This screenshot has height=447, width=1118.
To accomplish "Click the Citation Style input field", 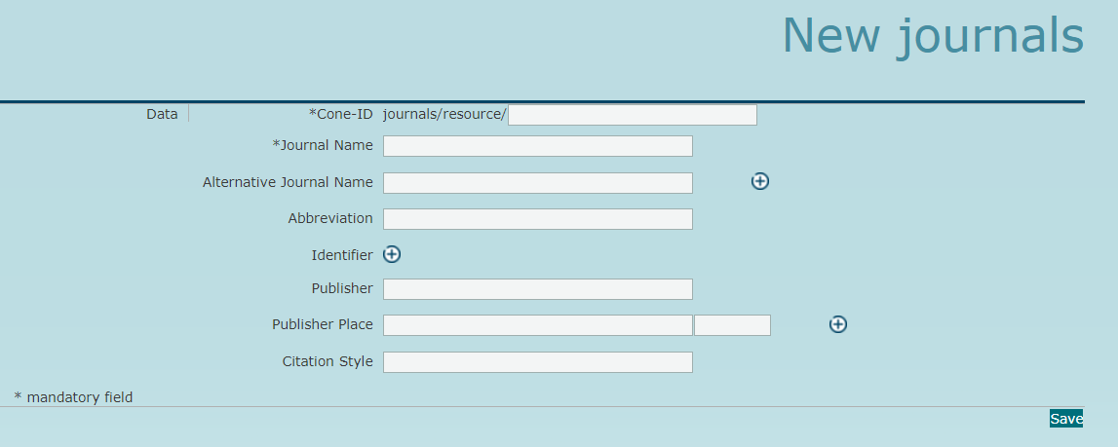I will pyautogui.click(x=537, y=362).
